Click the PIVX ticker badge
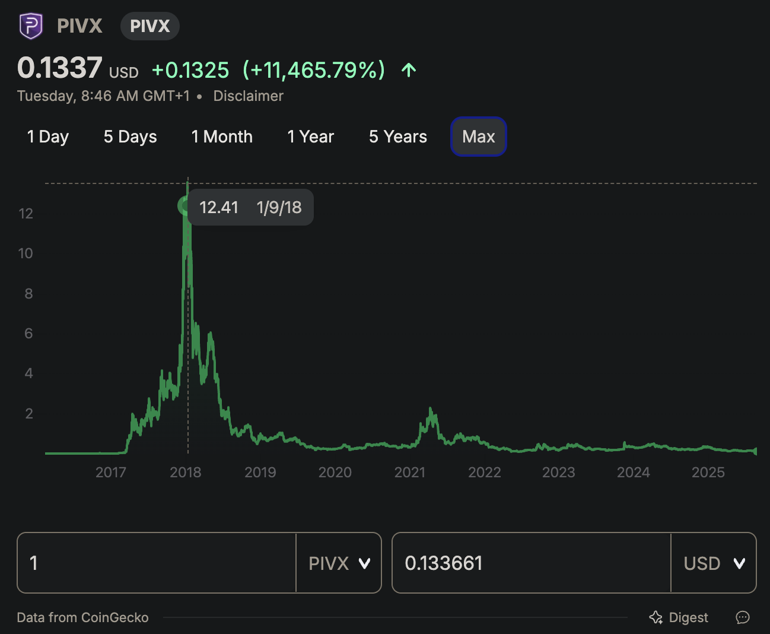The width and height of the screenshot is (770, 634). tap(150, 26)
